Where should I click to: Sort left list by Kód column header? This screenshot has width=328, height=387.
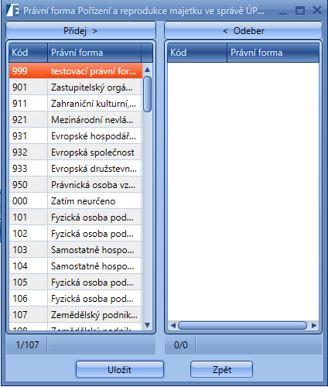tap(28, 53)
